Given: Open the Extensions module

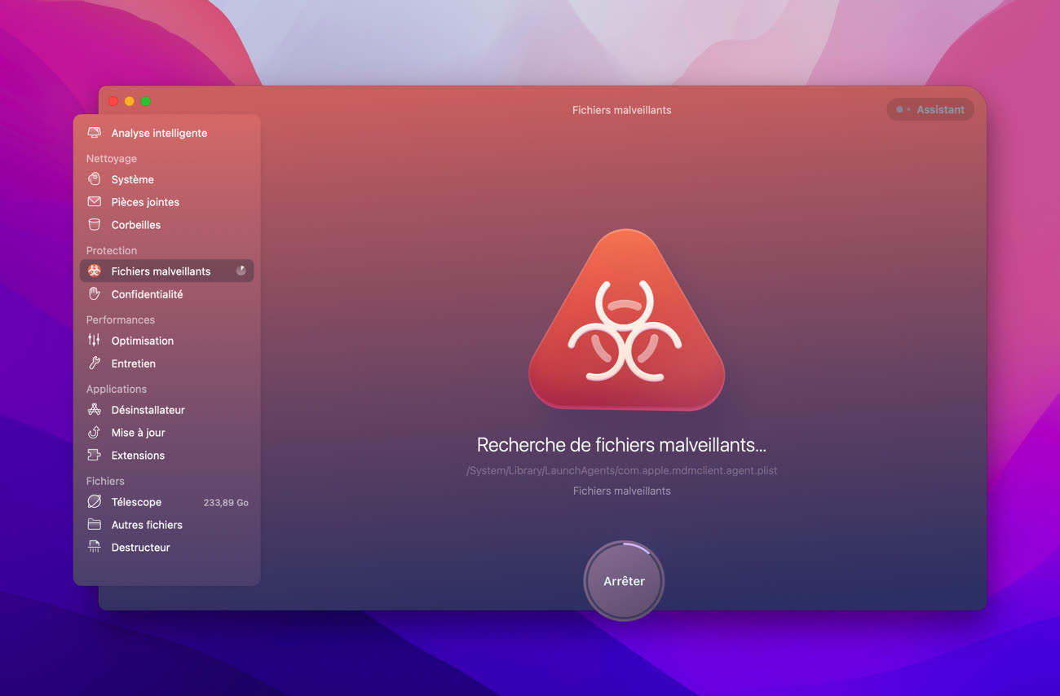Looking at the screenshot, I should [167, 456].
